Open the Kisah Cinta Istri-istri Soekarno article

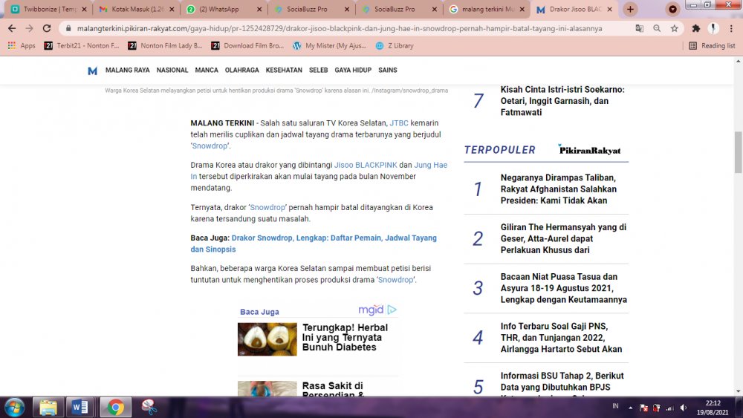[562, 101]
